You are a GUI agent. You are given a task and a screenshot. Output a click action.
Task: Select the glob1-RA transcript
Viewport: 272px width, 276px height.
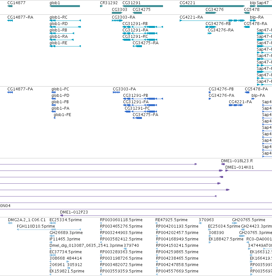(62, 40)
